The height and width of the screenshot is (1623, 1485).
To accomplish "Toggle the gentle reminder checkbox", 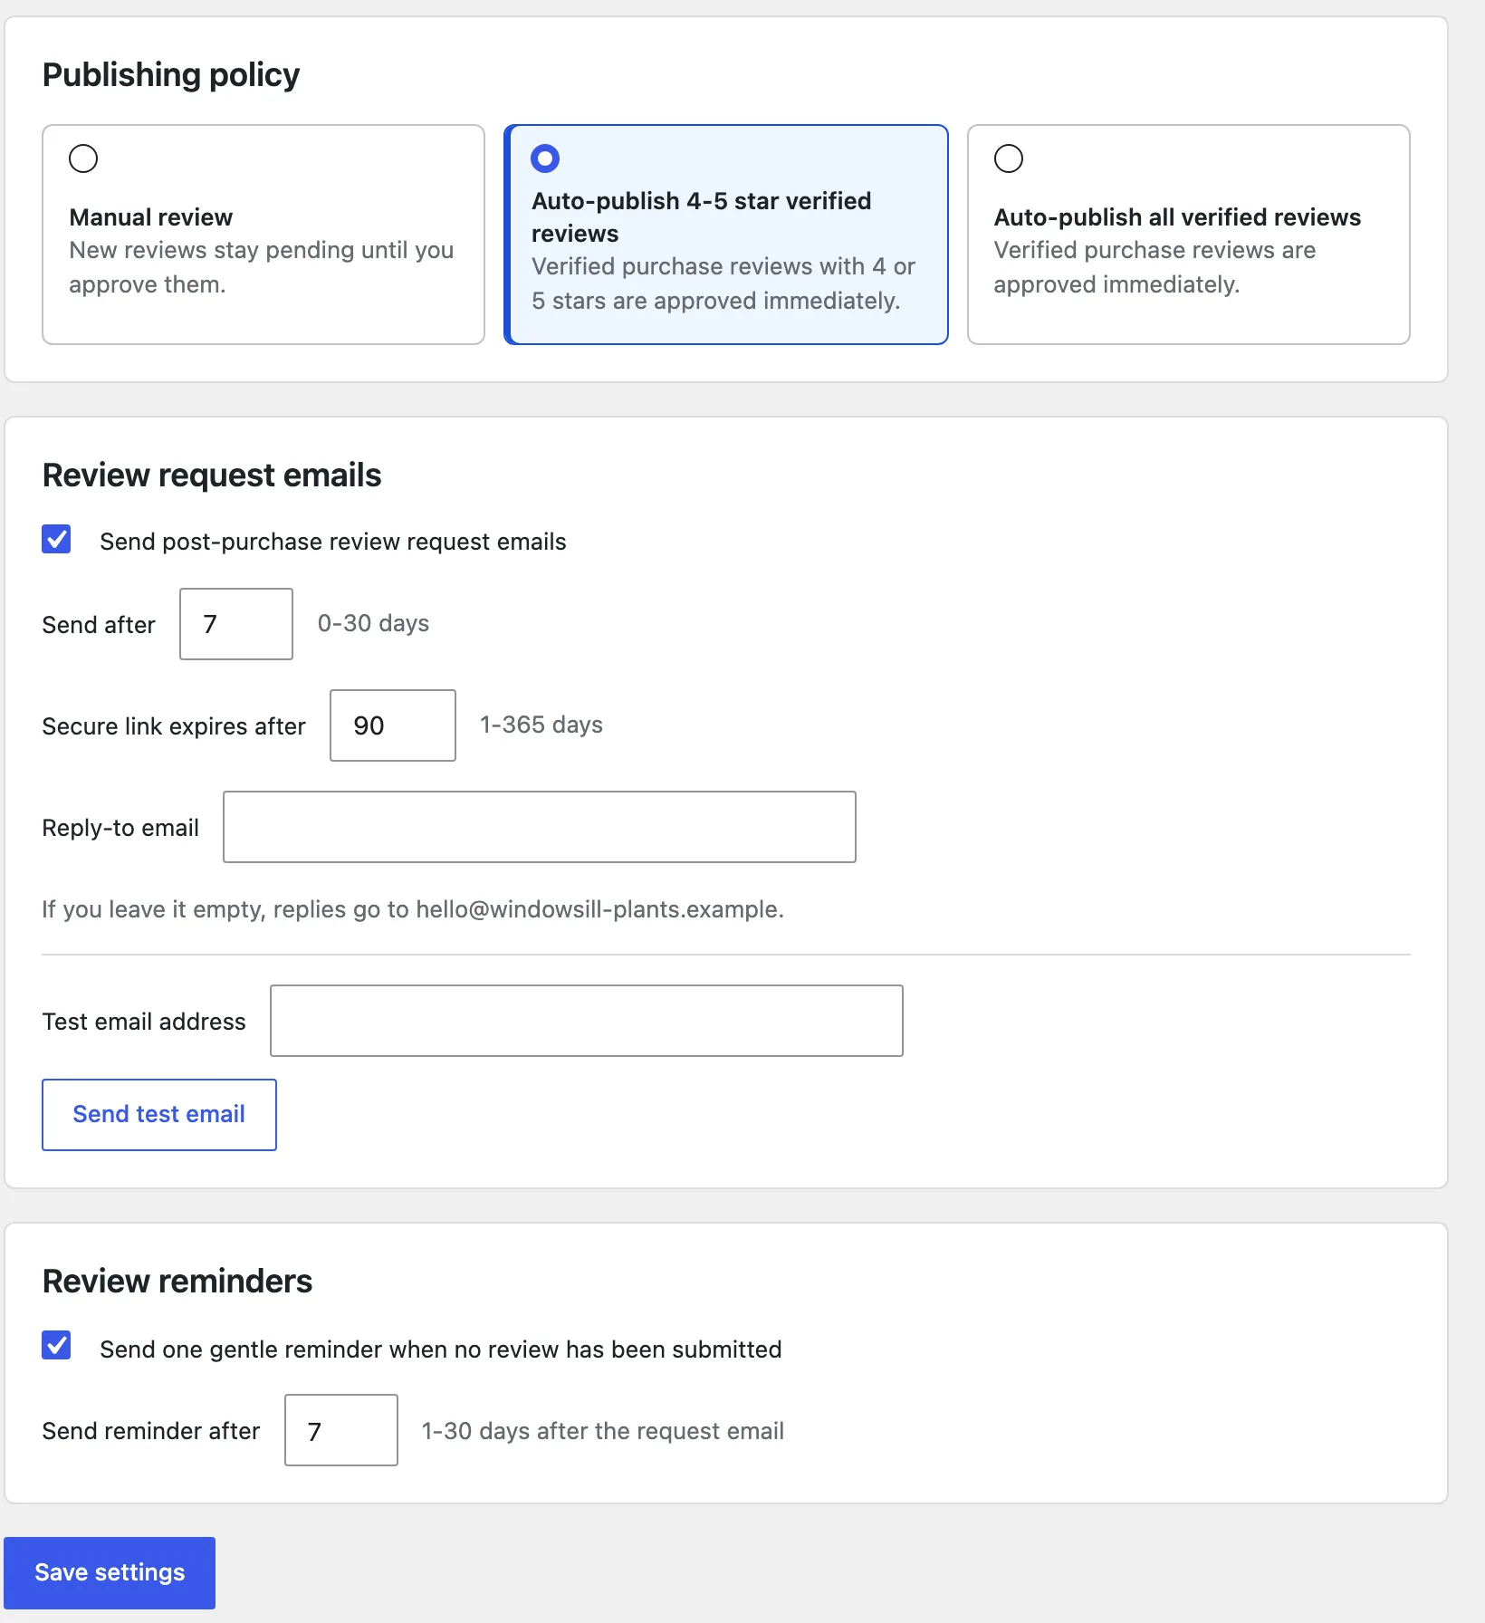I will click(x=56, y=1345).
